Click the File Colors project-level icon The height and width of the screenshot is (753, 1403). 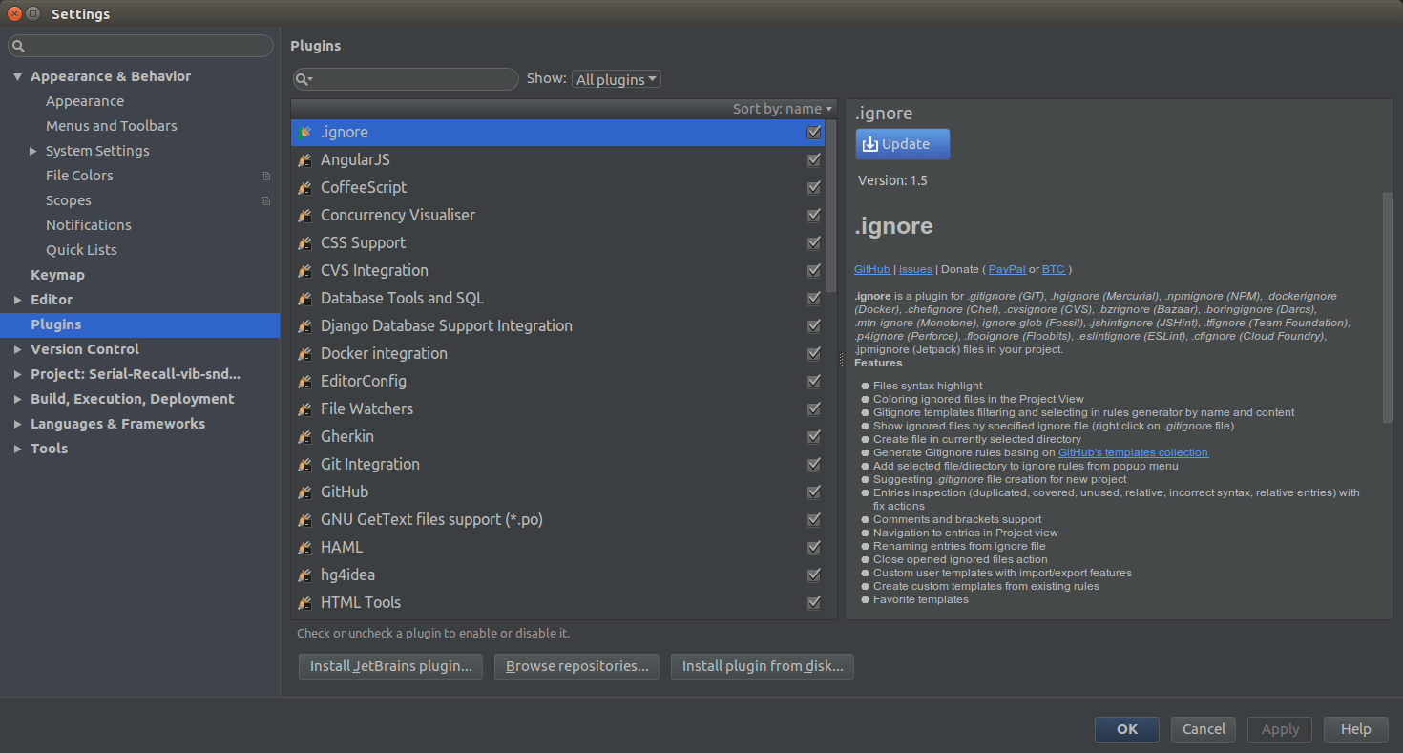click(265, 176)
